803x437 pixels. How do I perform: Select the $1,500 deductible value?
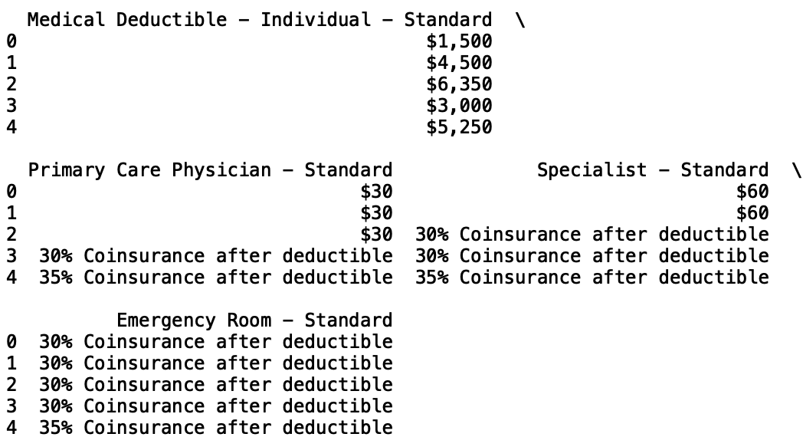(x=460, y=41)
